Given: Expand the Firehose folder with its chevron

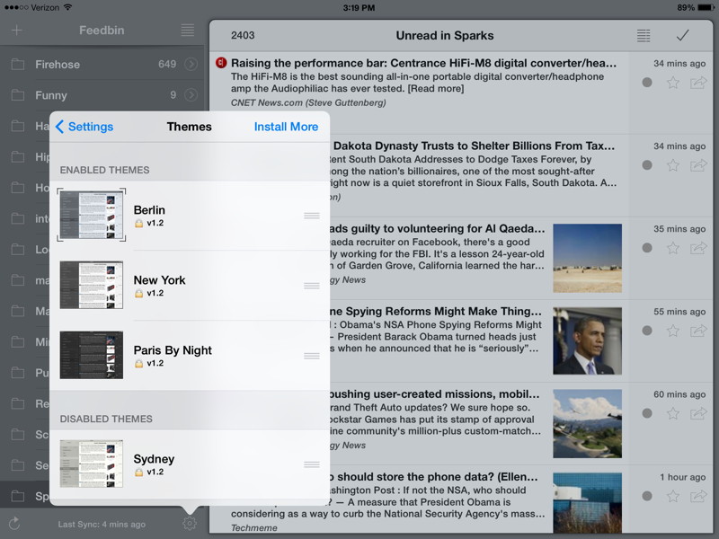Looking at the screenshot, I should point(191,64).
